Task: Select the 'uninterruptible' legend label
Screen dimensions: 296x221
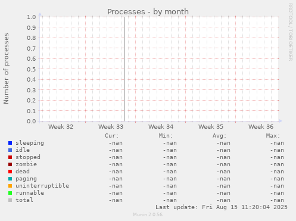Action: [x=42, y=186]
